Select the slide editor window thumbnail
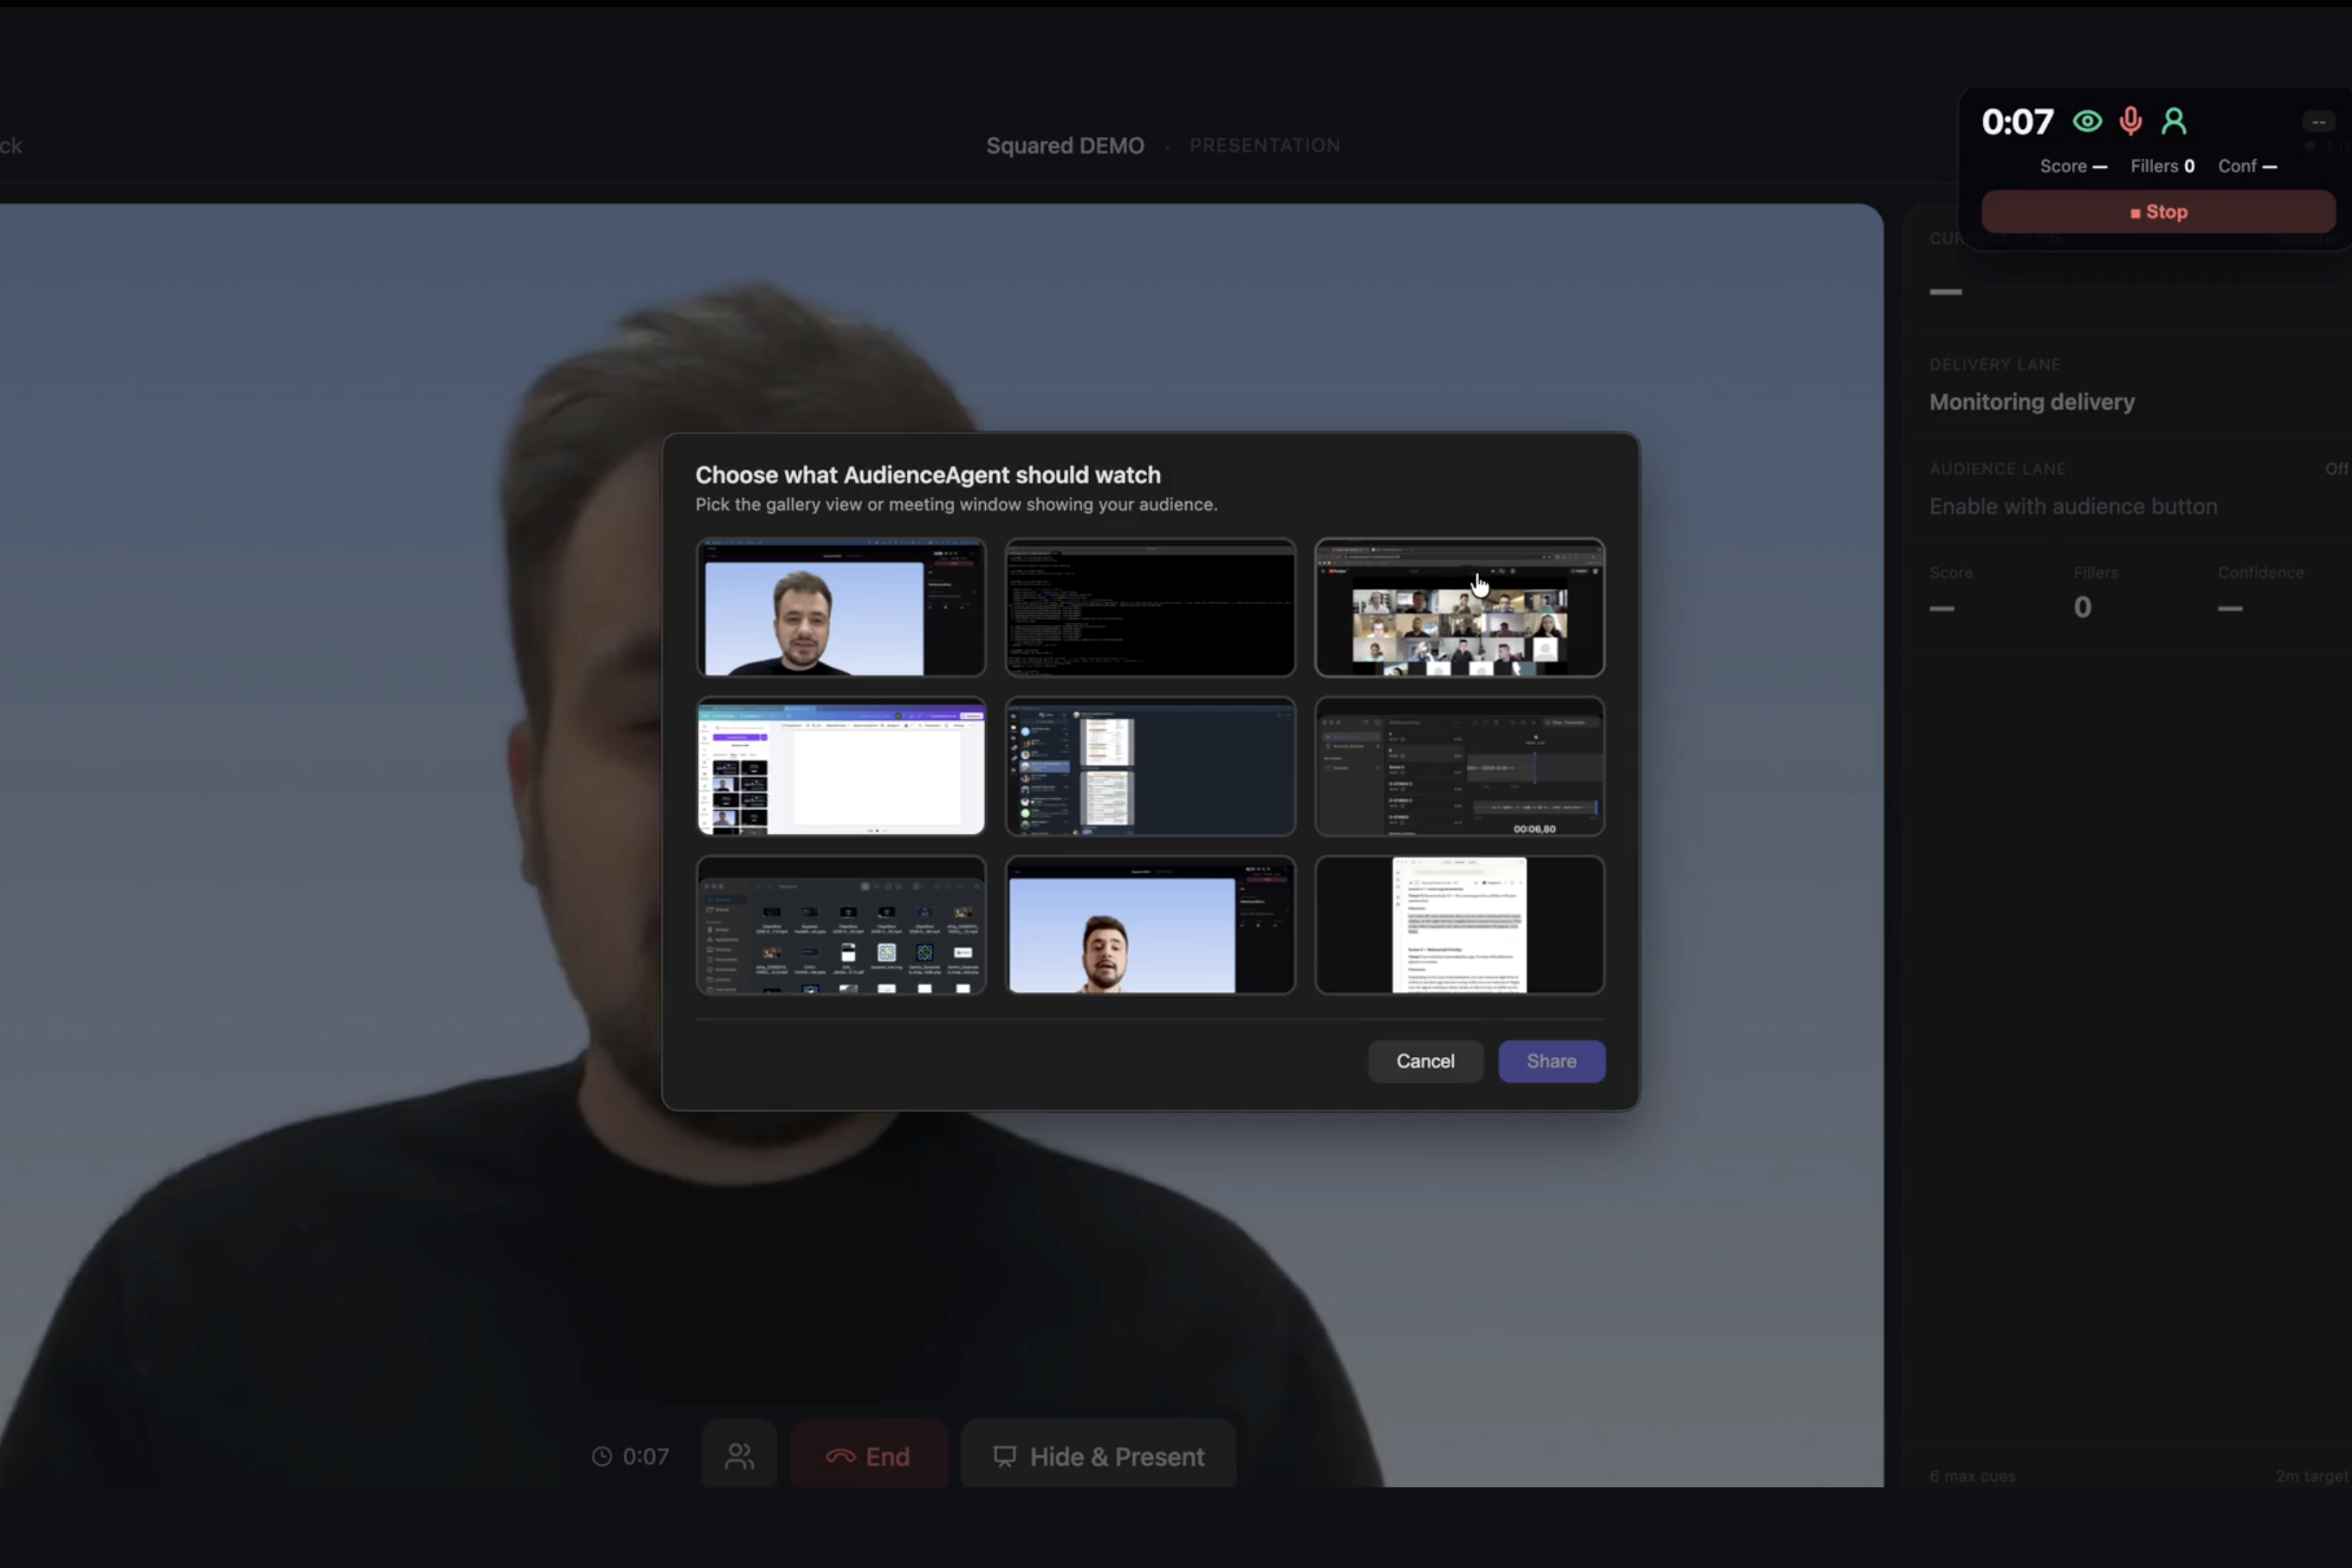This screenshot has width=2352, height=1568. tap(840, 767)
